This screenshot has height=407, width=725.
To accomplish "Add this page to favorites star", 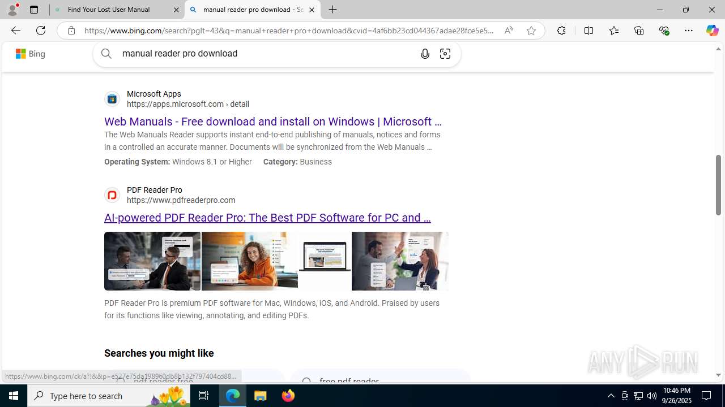I will pos(531,31).
